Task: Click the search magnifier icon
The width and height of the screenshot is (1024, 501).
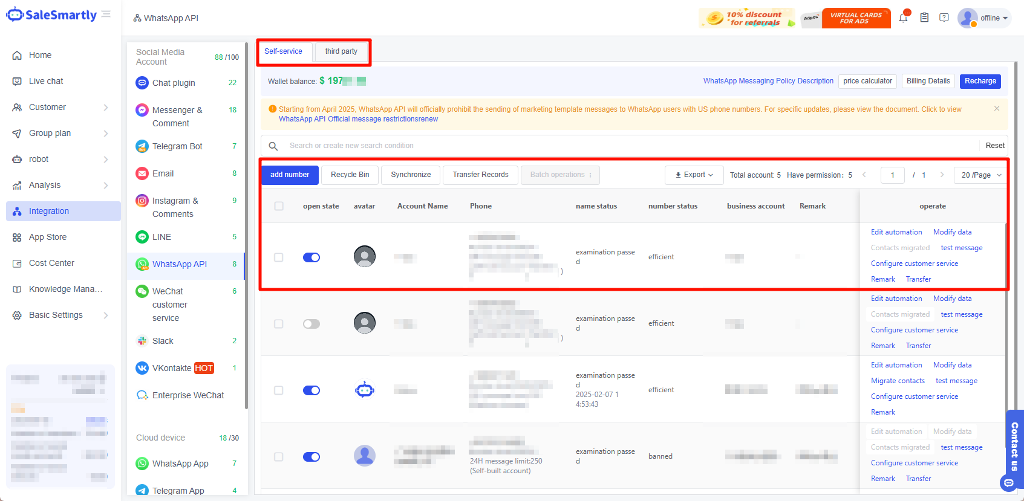Action: [x=273, y=146]
